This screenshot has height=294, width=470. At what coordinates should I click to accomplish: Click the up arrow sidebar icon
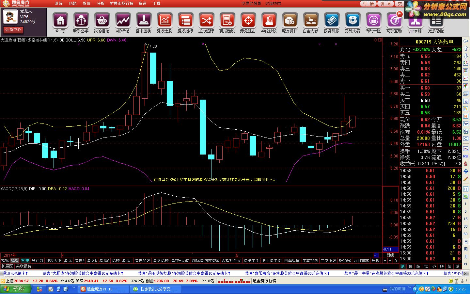point(466,48)
